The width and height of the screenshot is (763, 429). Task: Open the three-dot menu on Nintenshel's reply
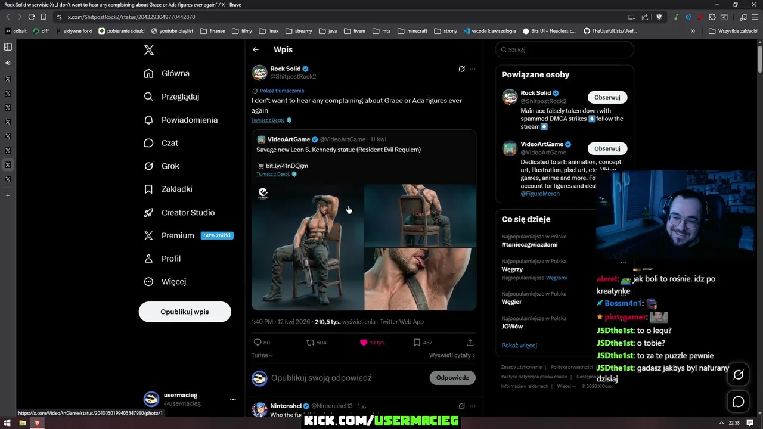click(x=473, y=406)
